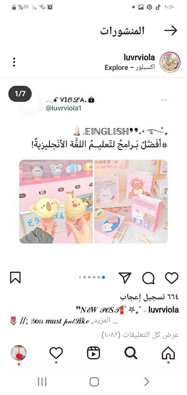Tap the back arrow next to المنشورات
The image size is (187, 395).
click(x=171, y=31)
